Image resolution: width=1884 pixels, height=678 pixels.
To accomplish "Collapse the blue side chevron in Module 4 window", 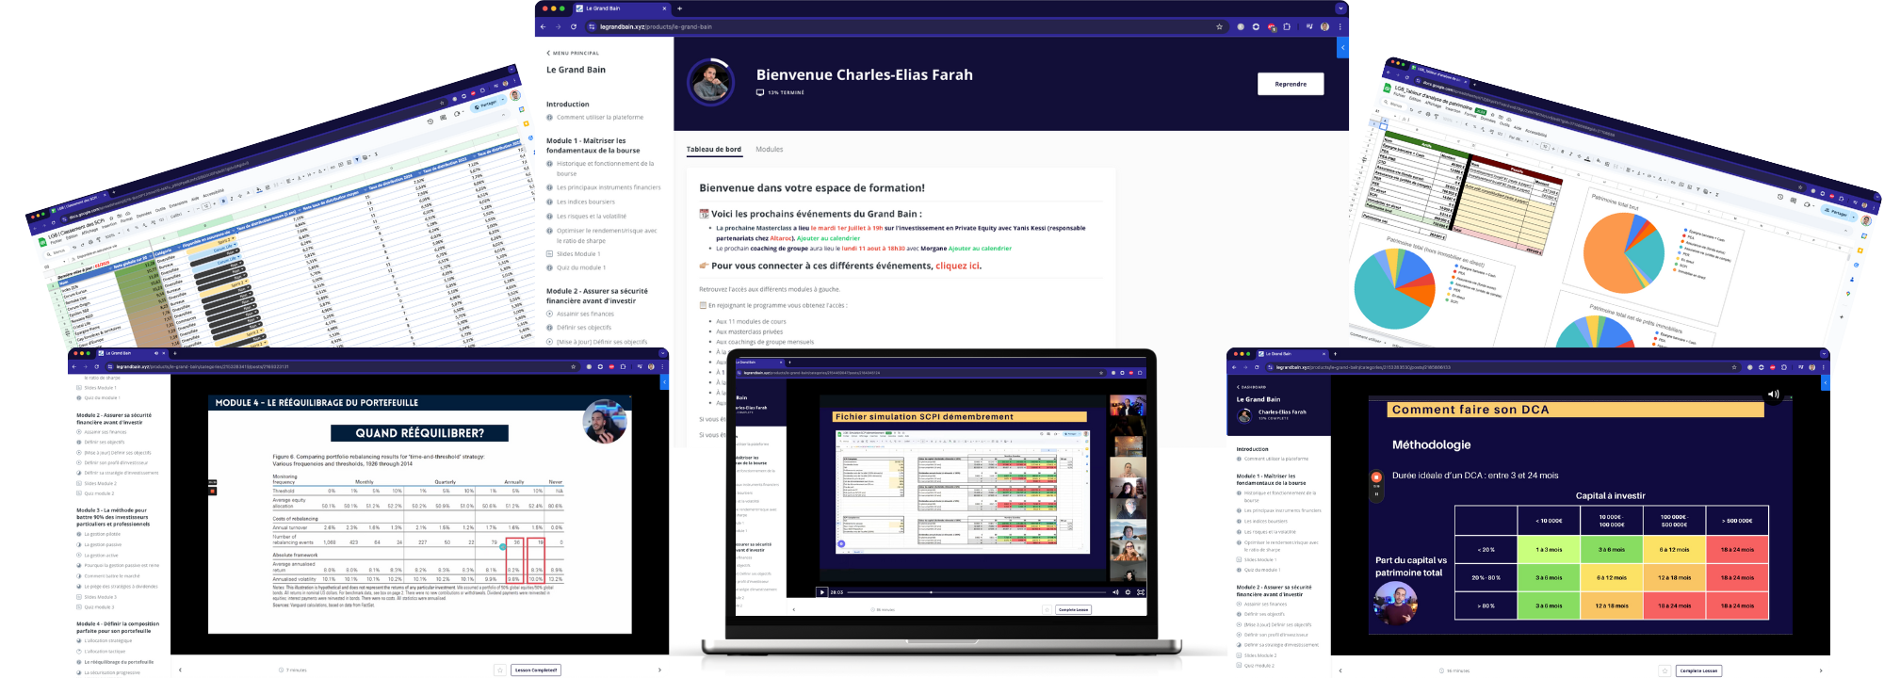I will click(x=664, y=381).
